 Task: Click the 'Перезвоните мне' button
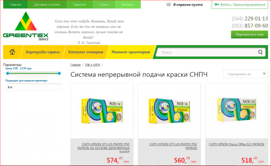click(249, 34)
